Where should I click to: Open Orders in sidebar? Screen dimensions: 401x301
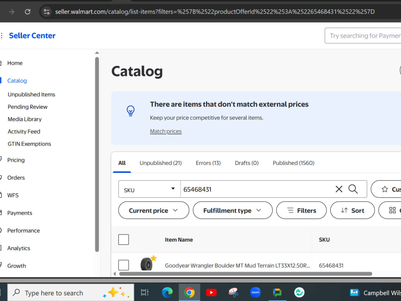point(16,178)
